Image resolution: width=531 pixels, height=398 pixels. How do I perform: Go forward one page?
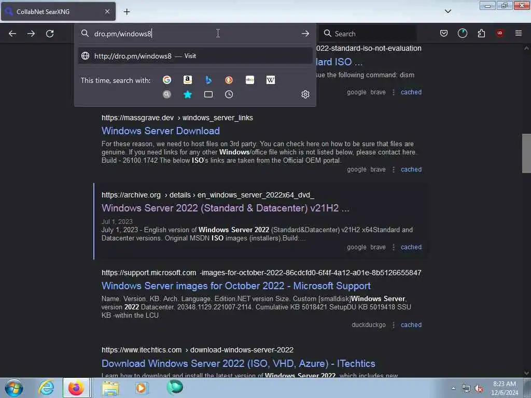coord(31,34)
